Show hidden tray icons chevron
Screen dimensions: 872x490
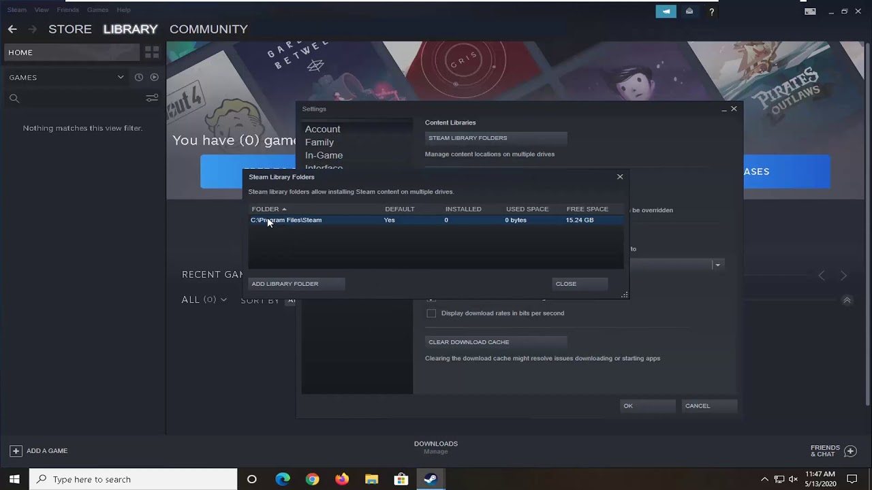pos(764,479)
